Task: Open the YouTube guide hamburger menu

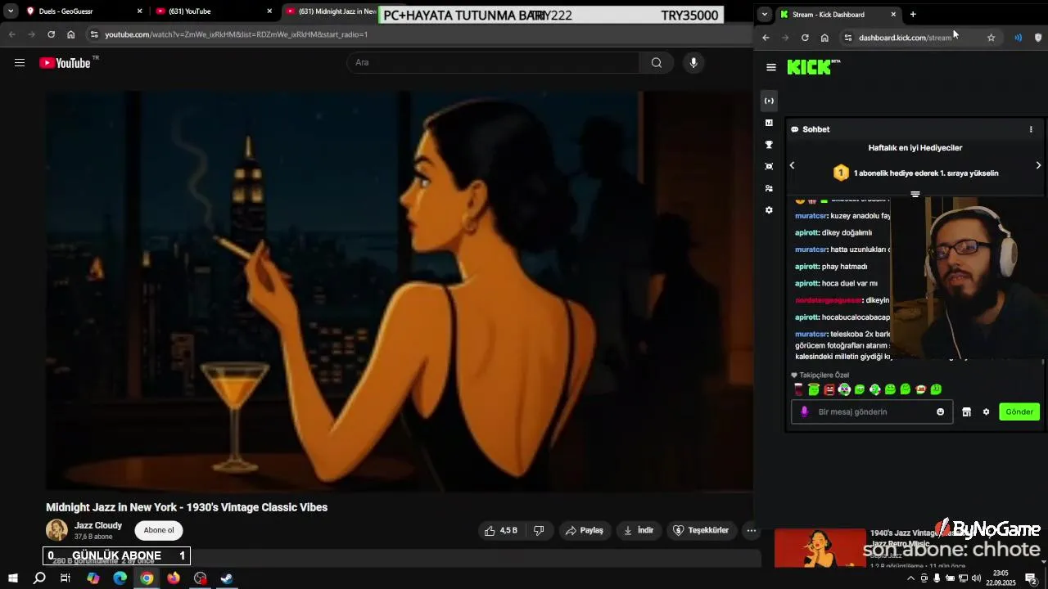Action: coord(20,63)
